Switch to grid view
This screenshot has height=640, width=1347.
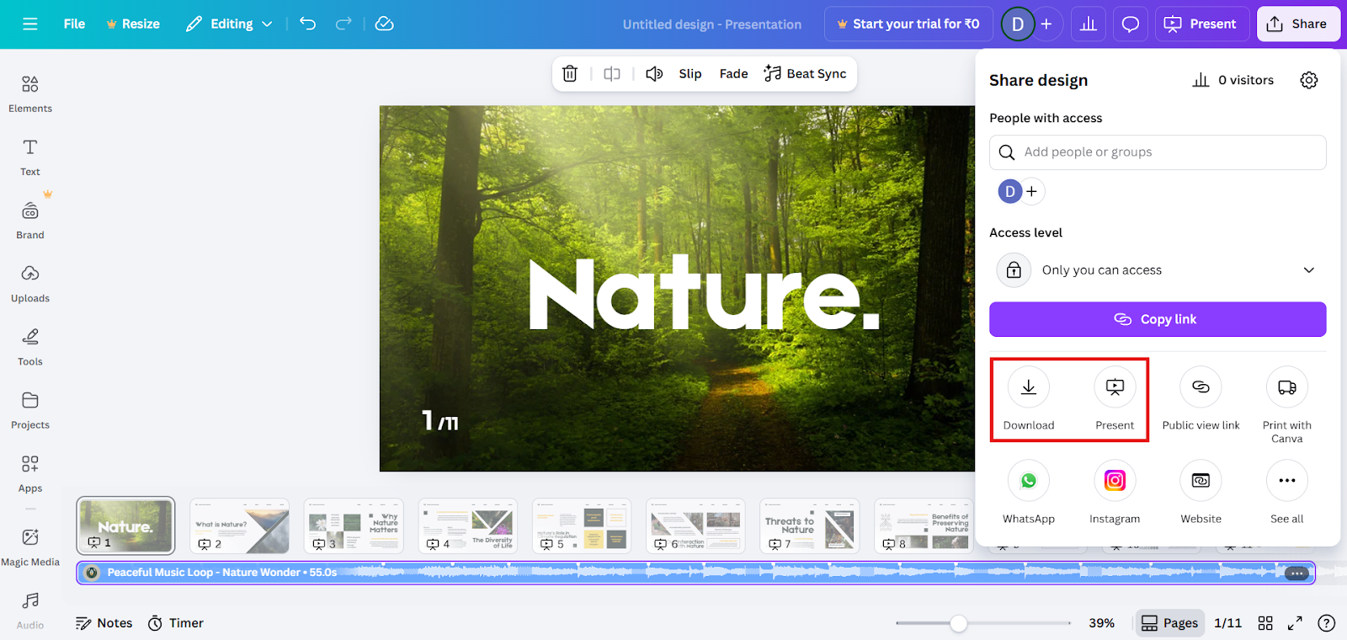click(x=1265, y=623)
